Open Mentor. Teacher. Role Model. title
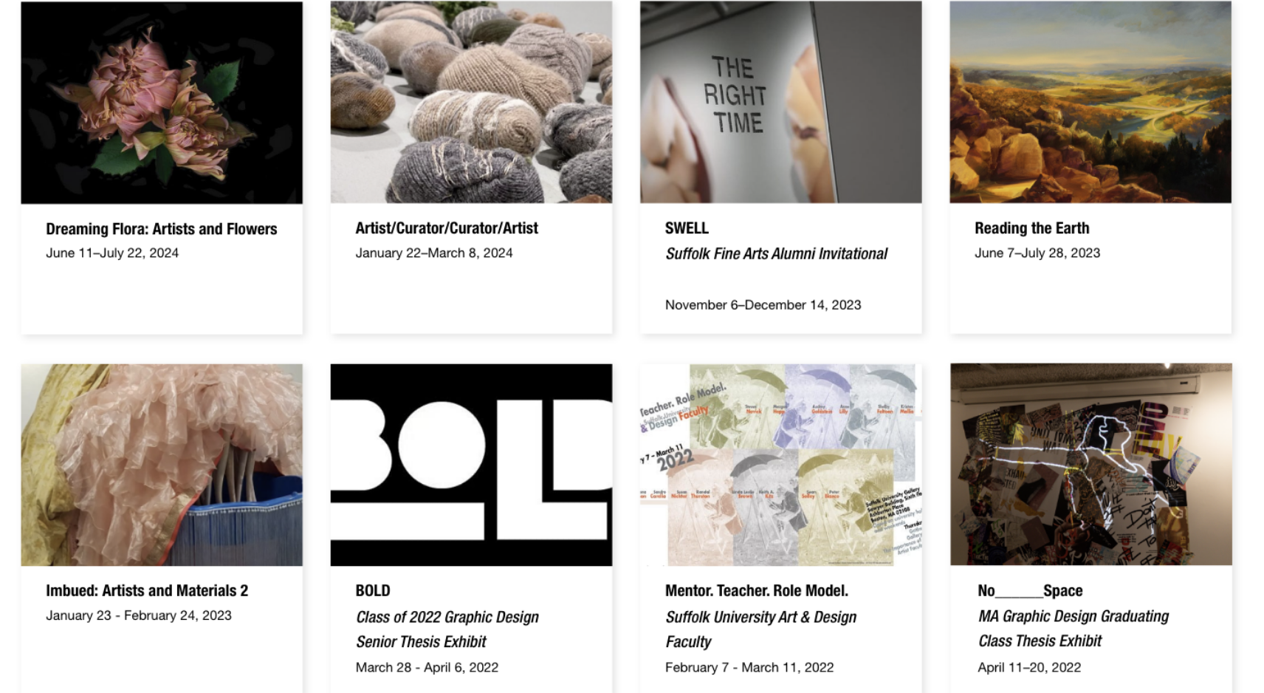Viewport: 1264px width, 693px height. [757, 591]
